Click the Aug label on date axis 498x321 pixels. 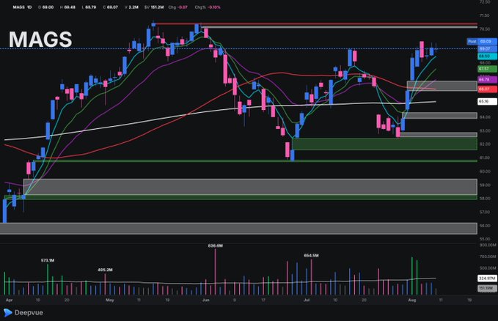click(x=412, y=300)
